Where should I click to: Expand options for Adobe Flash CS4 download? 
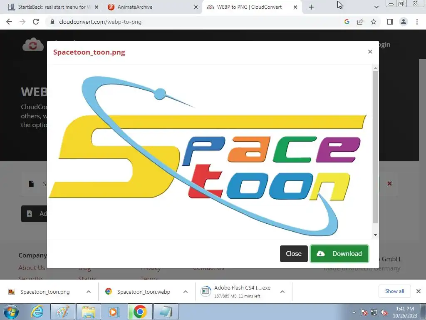[x=282, y=292]
